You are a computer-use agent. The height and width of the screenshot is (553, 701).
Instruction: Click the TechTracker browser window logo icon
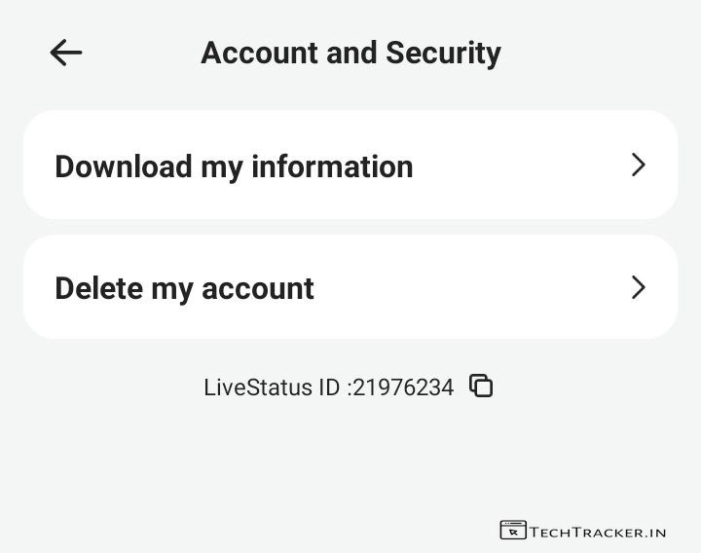click(x=512, y=530)
